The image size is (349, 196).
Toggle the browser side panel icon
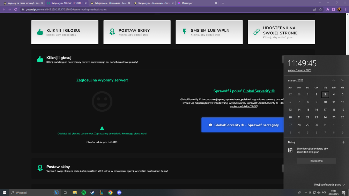(333, 9)
